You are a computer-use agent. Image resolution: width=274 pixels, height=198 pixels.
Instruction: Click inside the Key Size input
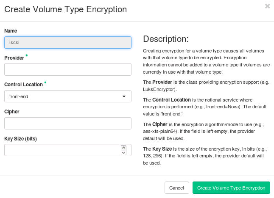pyautogui.click(x=62, y=150)
